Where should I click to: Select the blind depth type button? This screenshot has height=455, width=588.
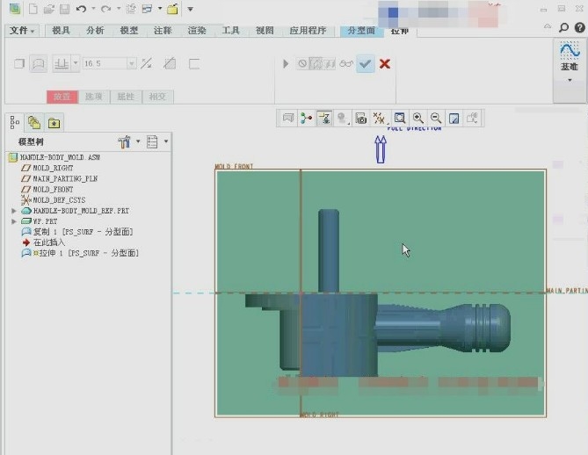(x=62, y=64)
